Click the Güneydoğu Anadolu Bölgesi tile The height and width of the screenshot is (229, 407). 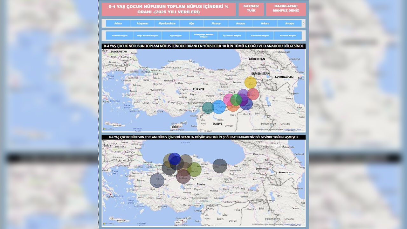pos(203,36)
